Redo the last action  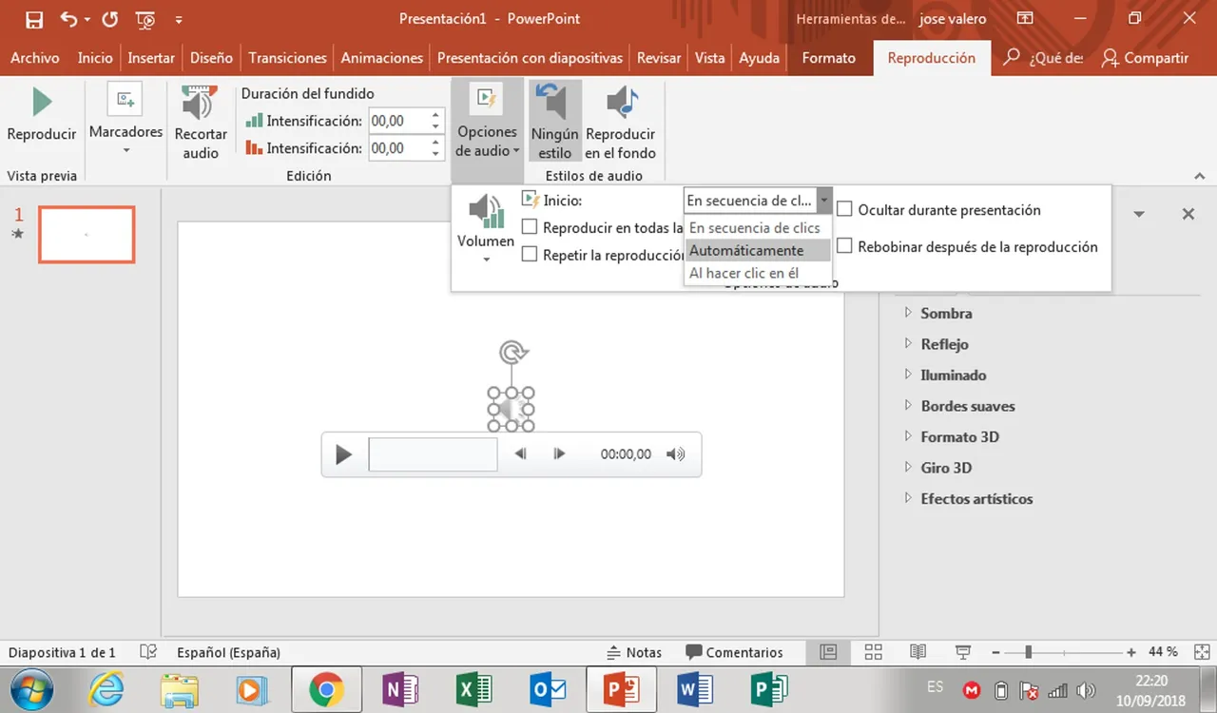109,19
